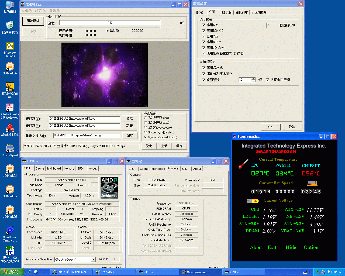Image resolution: width=345 pixels, height=276 pixels.
Task: Toggle the 檢查未用空間 check unused space checkbox
Action: click(267, 80)
